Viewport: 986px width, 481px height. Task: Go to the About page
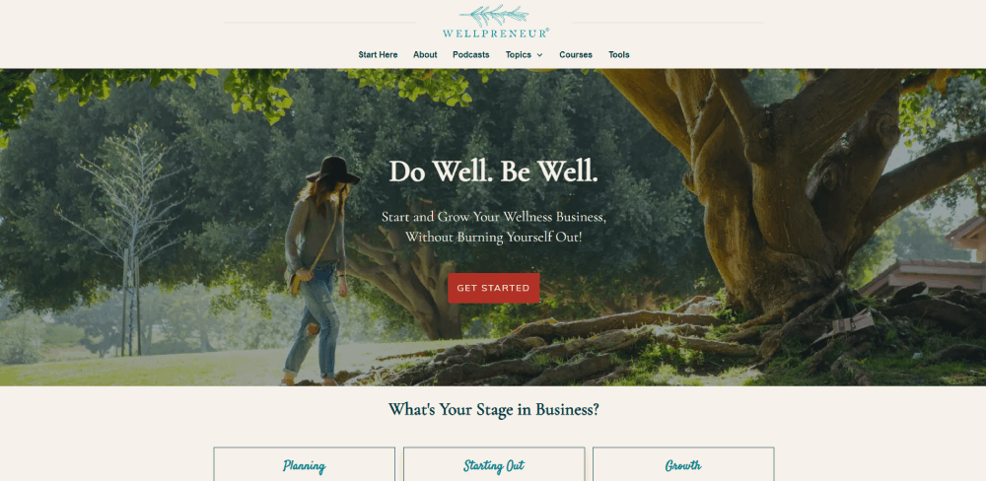point(425,54)
